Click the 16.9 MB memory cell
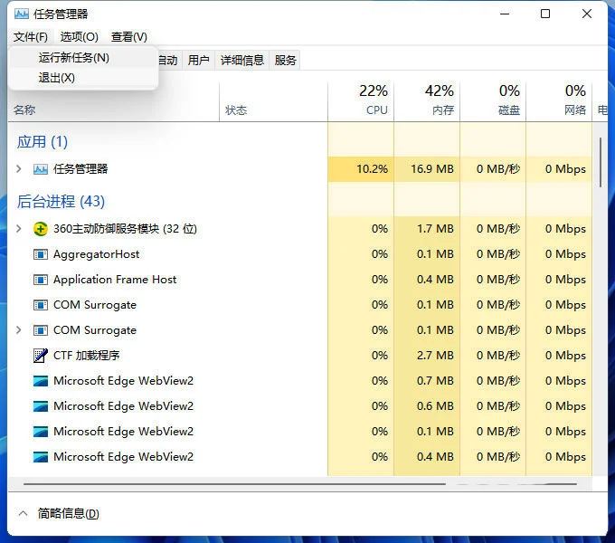615x543 pixels. pyautogui.click(x=427, y=169)
